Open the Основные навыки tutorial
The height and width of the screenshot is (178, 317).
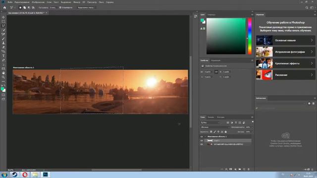coord(285,41)
